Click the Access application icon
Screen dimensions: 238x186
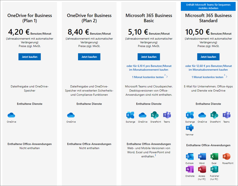pos(202,169)
